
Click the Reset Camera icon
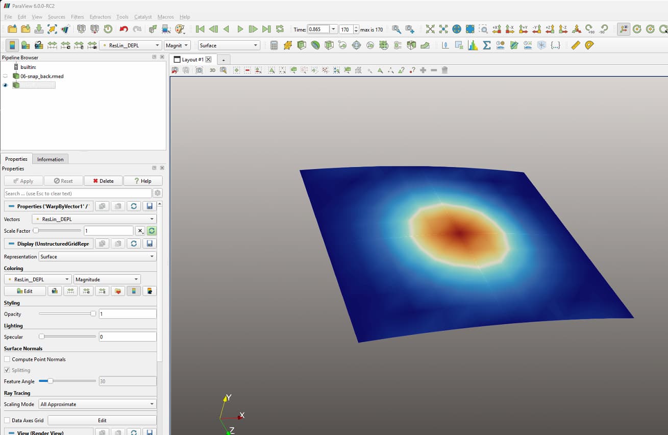[430, 30]
